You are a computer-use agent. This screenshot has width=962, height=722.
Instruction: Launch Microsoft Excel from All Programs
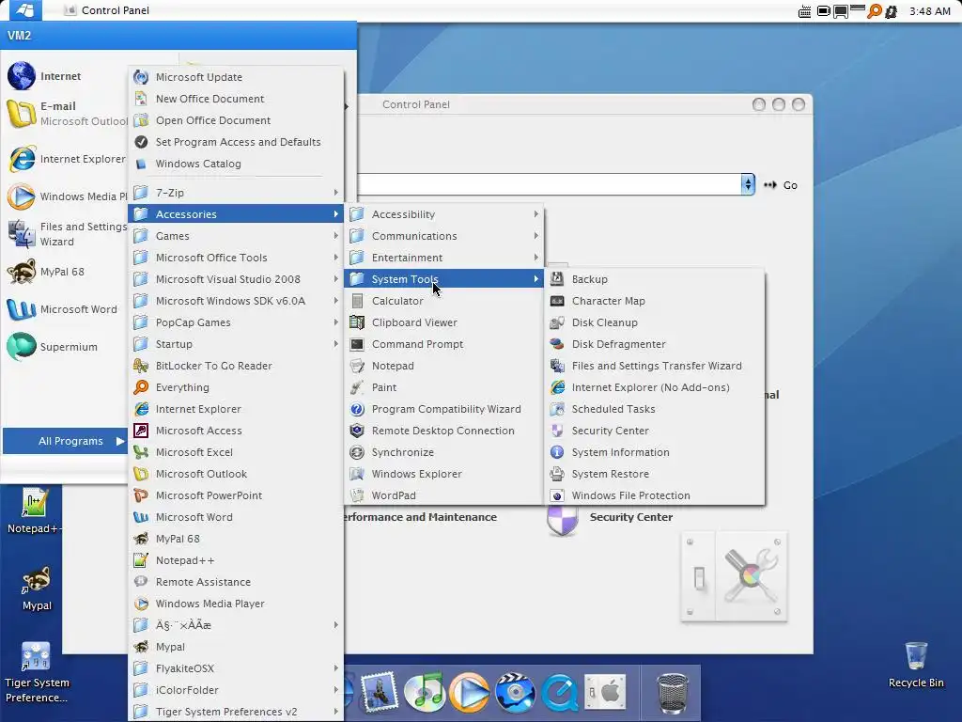[236, 452]
